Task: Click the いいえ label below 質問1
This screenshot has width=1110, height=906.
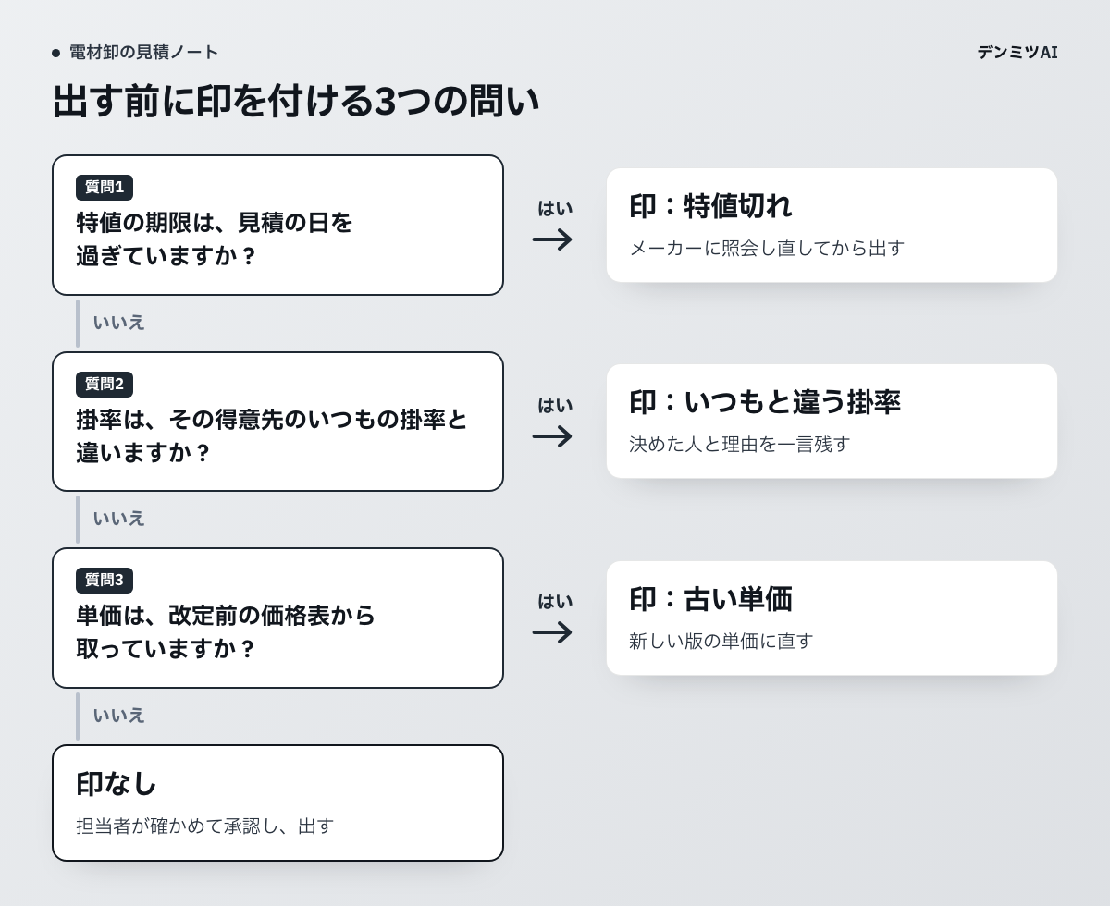Action: coord(118,323)
